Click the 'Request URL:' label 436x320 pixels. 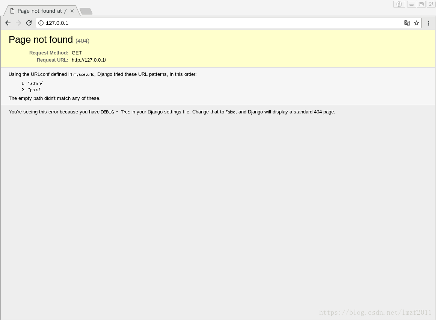point(53,60)
